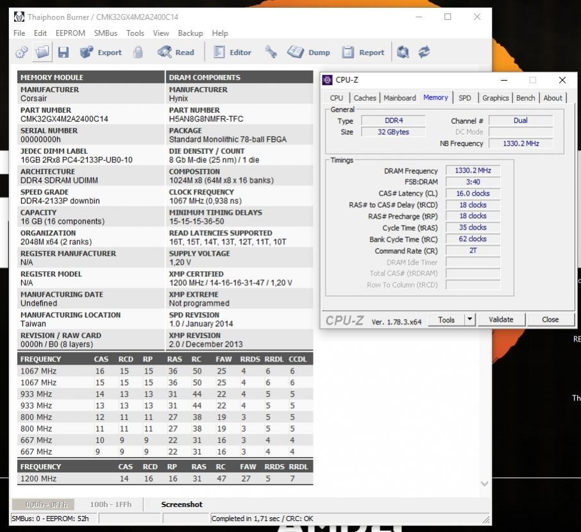Minimize the CPU-Z window
This screenshot has height=532, width=581.
(504, 80)
